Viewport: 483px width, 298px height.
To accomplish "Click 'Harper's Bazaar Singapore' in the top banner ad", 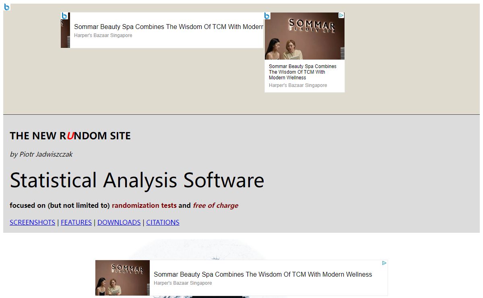I will pos(103,35).
